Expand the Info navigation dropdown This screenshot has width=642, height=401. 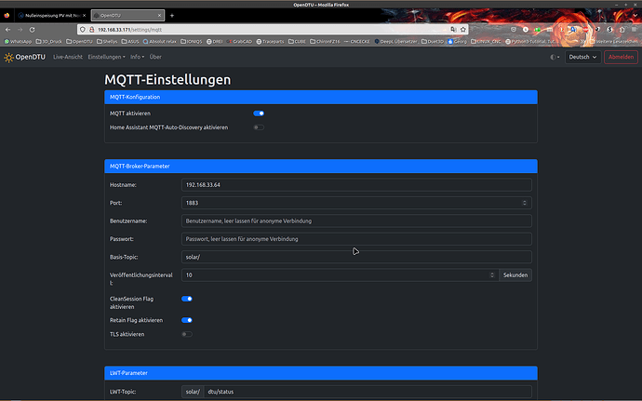[x=137, y=57]
